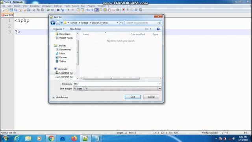Click the Find binoculars toolbar icon
This screenshot has width=252, height=142.
(58, 10)
